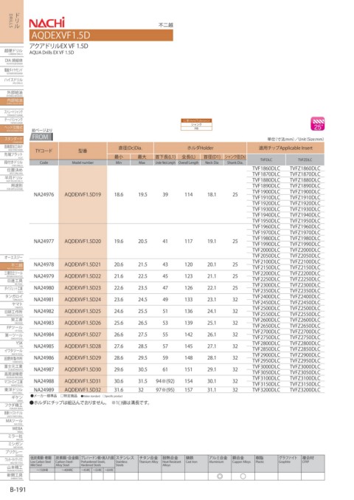The height and width of the screenshot is (500, 354).
Task: Open the DIA 焼結体 index tab
Action: [x=12, y=61]
